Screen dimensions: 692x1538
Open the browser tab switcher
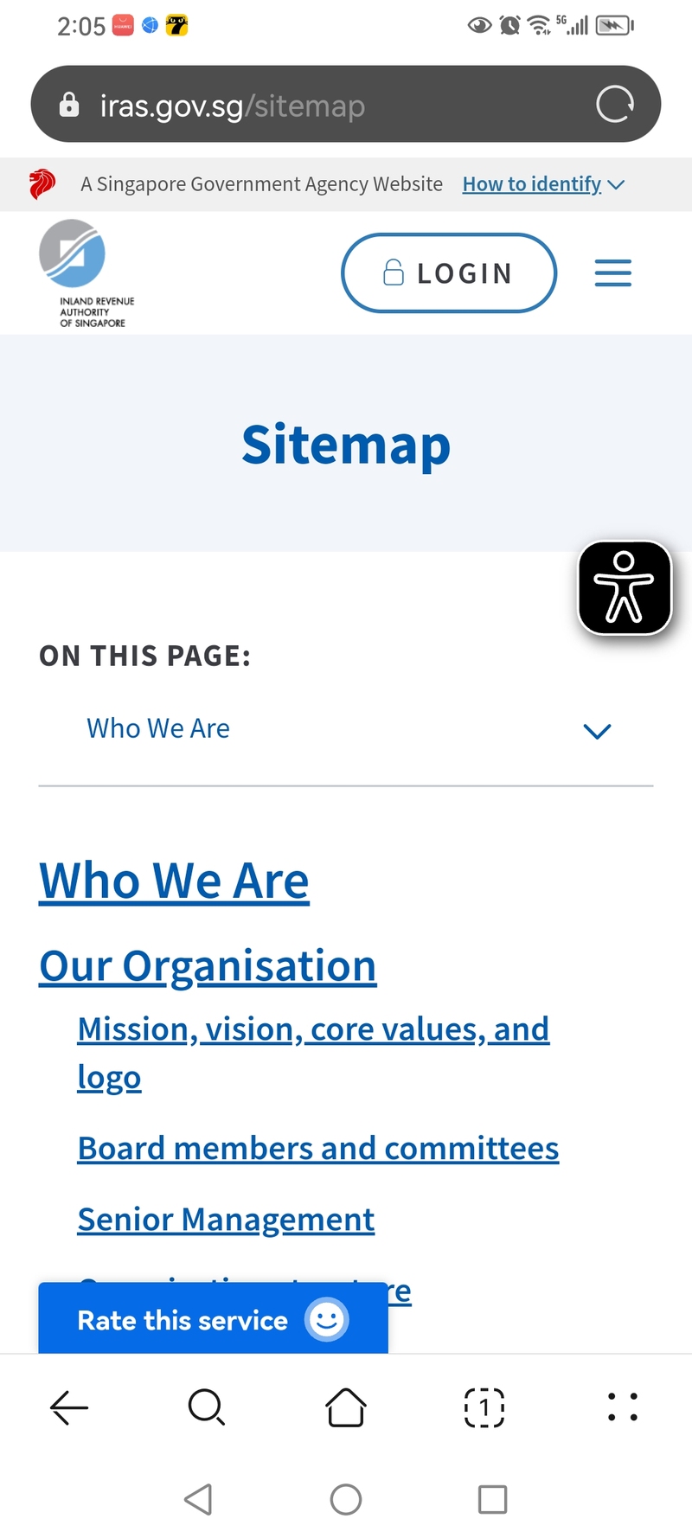coord(484,1407)
